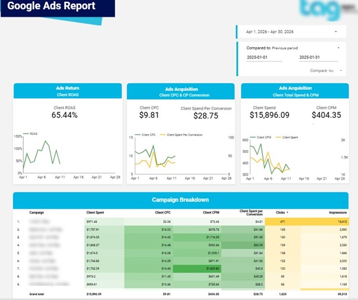Select the $10.36 Client CPC cell in row 9
Screen dimensions: 358x300
click(149, 285)
